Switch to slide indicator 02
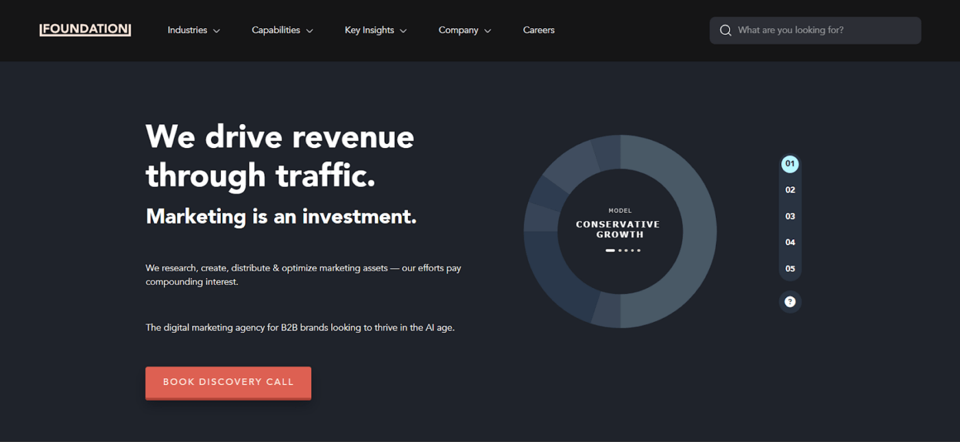Image resolution: width=960 pixels, height=442 pixels. pyautogui.click(x=790, y=190)
